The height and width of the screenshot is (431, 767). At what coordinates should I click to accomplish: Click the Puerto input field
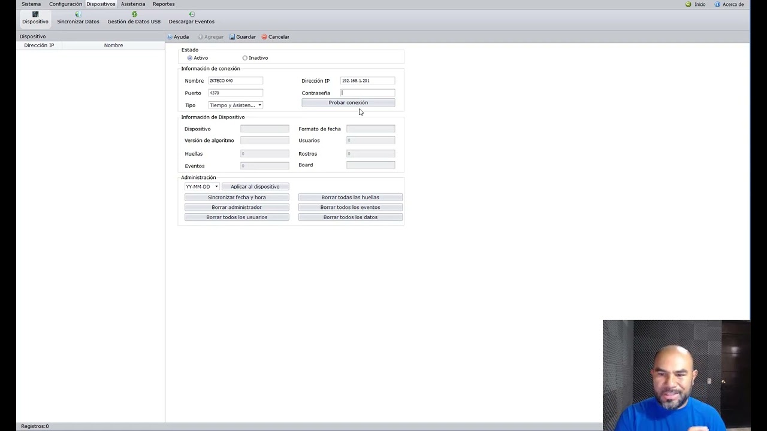pos(235,93)
